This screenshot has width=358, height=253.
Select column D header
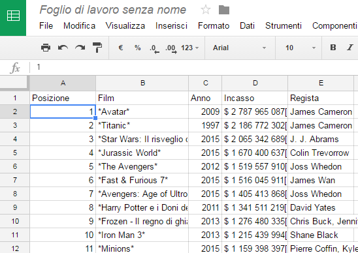pos(255,83)
